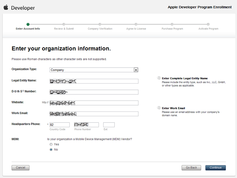Click the 'MDM:' label
The width and height of the screenshot is (237, 178).
coord(15,139)
